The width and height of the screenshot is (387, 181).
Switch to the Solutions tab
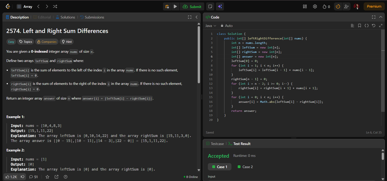click(65, 17)
